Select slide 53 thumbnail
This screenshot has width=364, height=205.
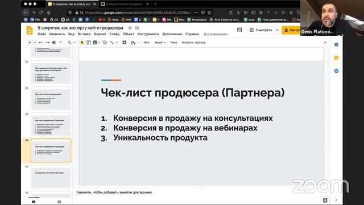coord(51,124)
